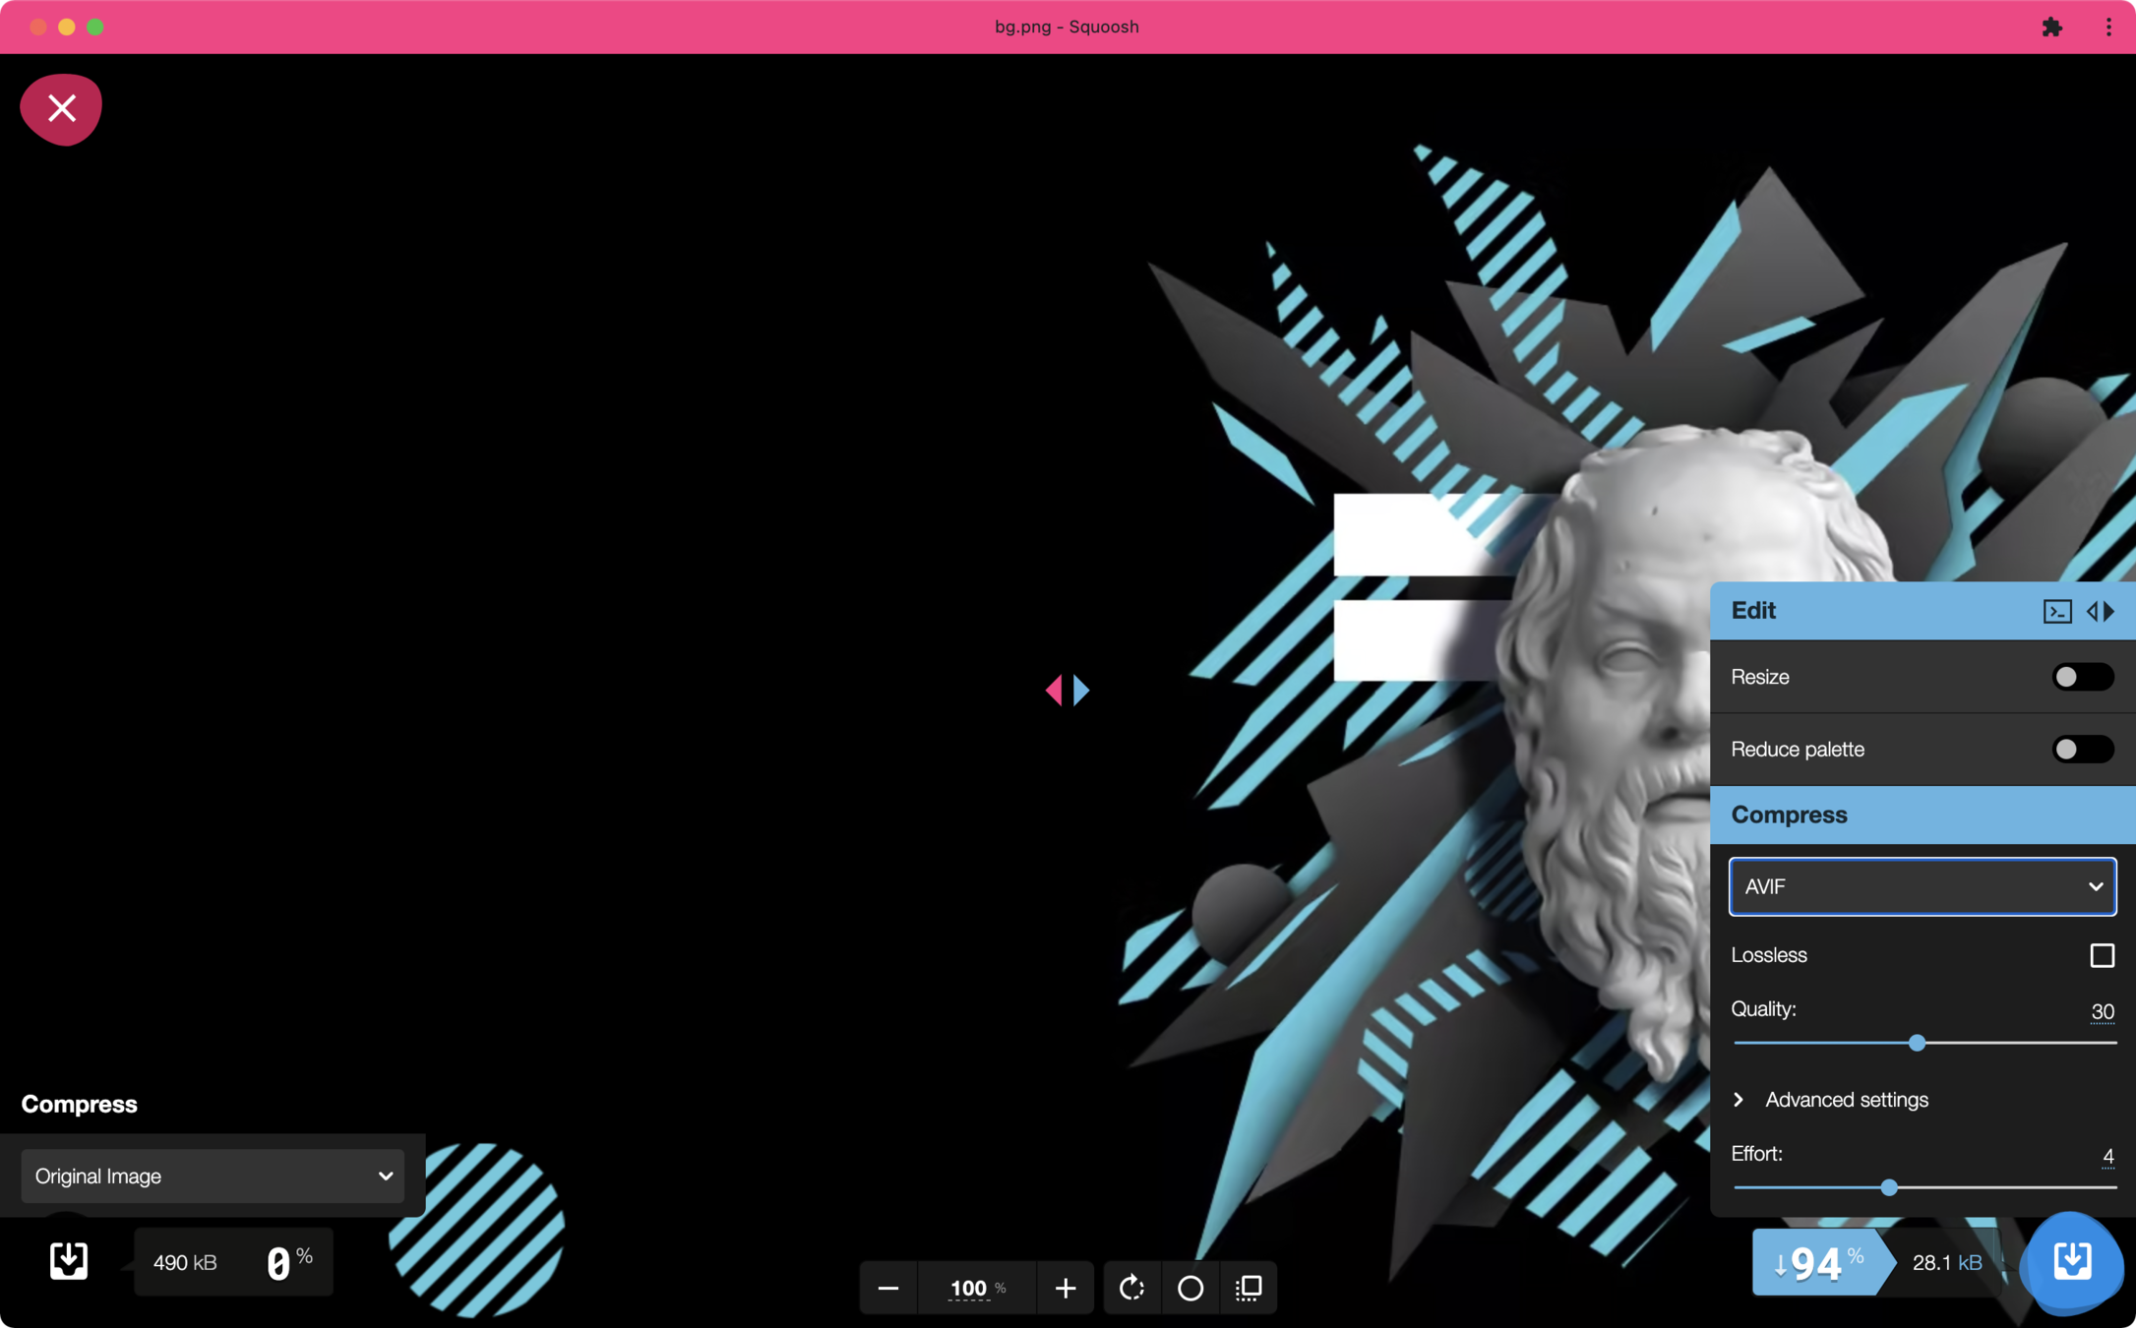Download the original image on left side
The height and width of the screenshot is (1328, 2136).
(x=68, y=1261)
